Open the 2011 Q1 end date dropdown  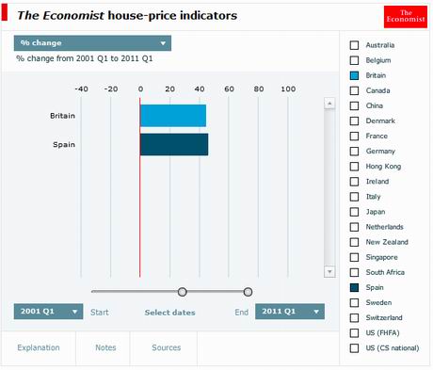click(x=290, y=312)
